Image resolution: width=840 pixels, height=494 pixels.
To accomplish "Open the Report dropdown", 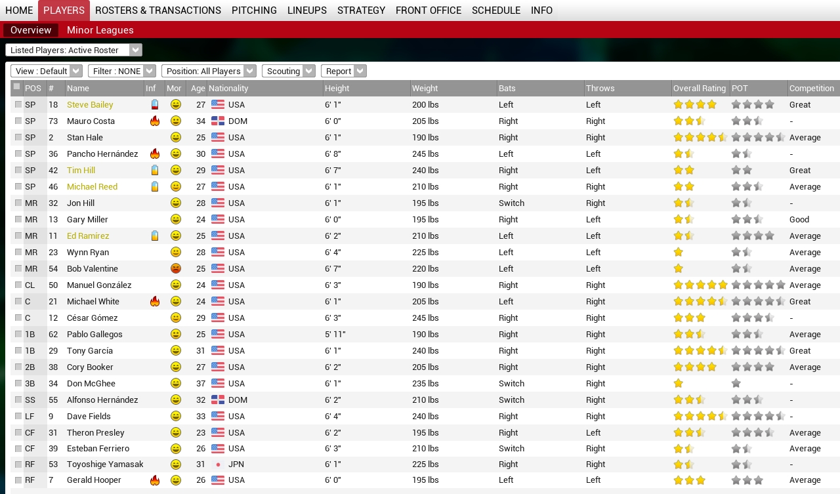I will coord(344,71).
